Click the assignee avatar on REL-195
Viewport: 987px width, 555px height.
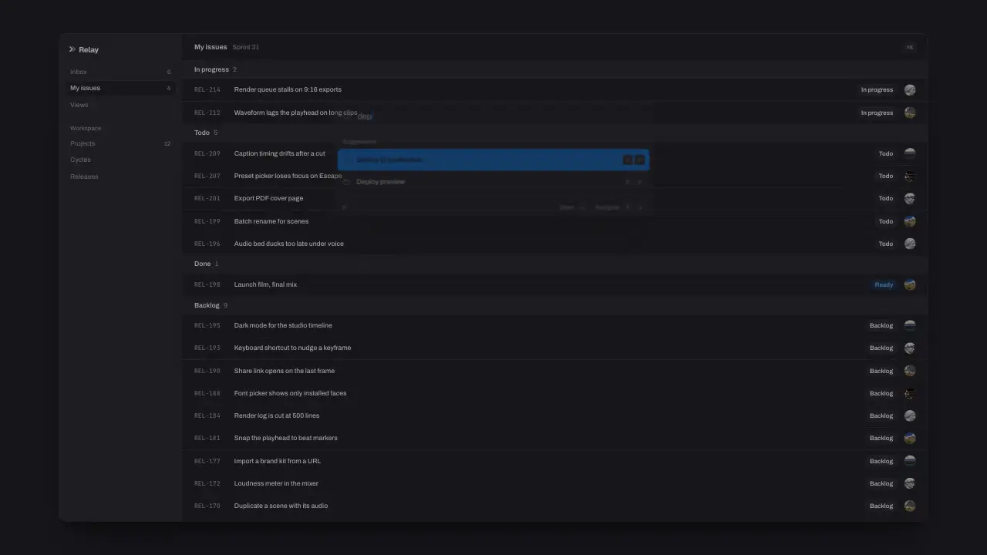pyautogui.click(x=910, y=325)
